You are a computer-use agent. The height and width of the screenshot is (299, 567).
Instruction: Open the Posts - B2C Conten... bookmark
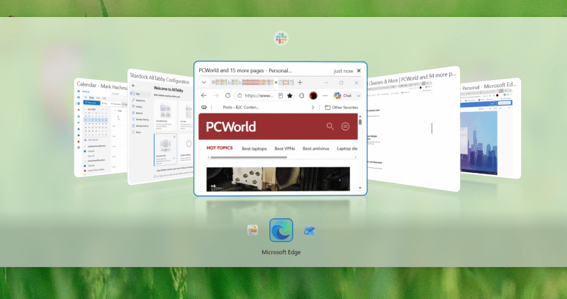pos(241,108)
